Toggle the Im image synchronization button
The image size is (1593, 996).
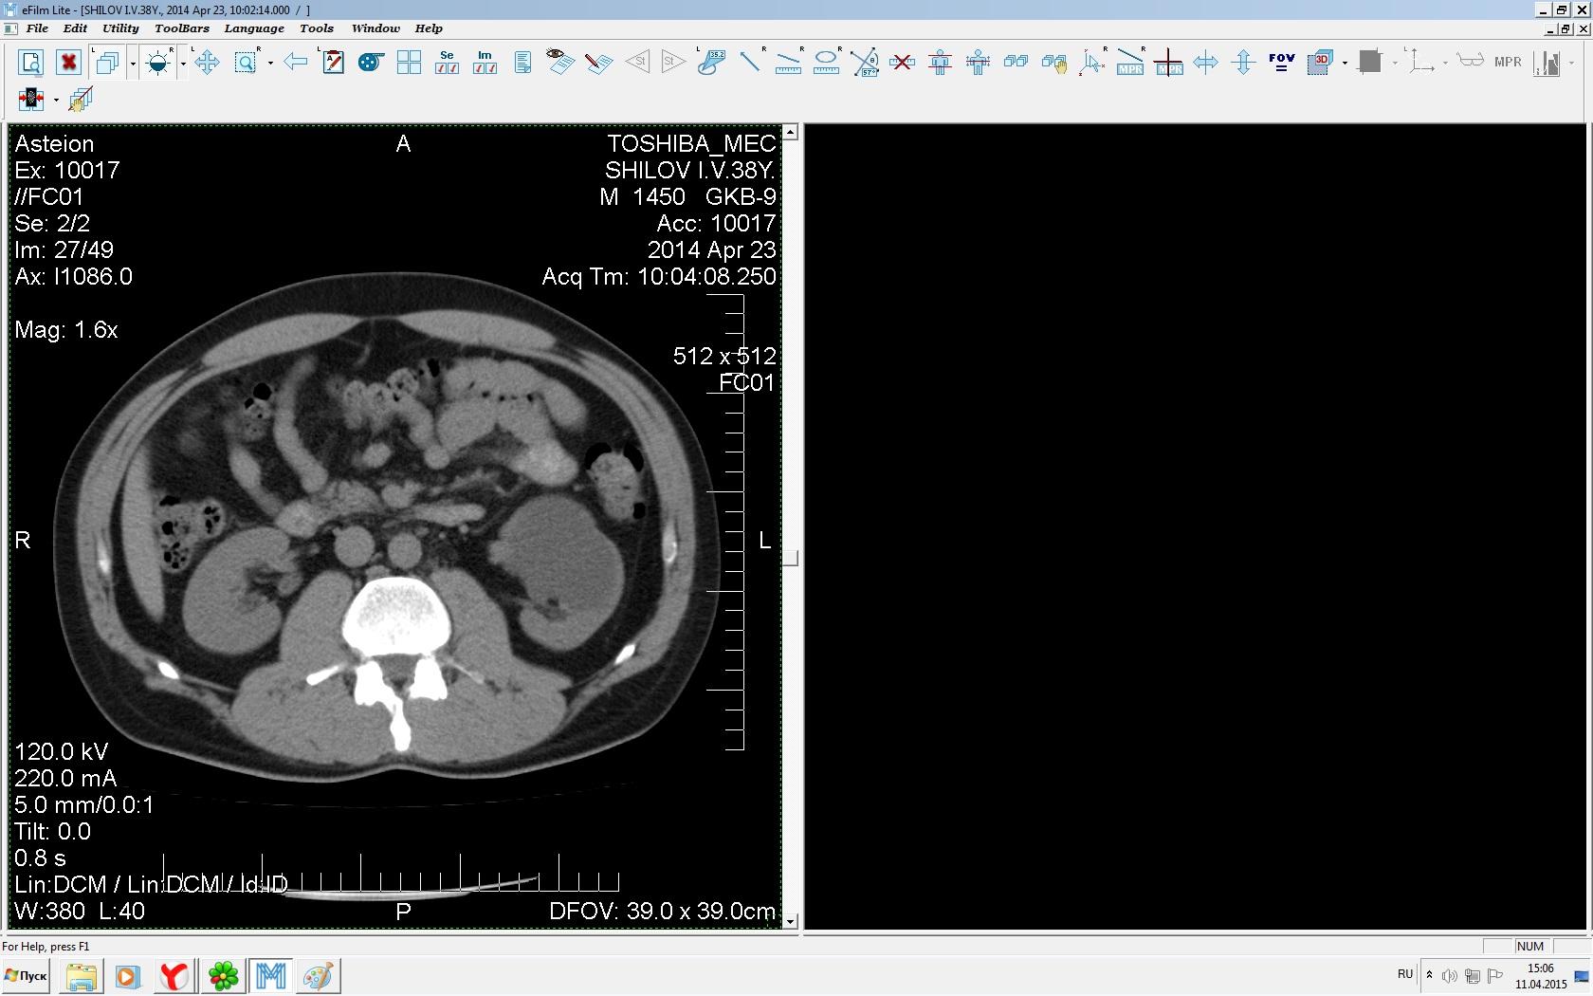(485, 63)
